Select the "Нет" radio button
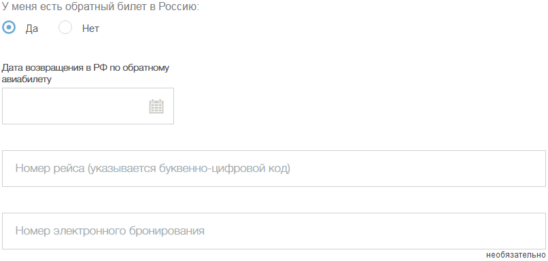Screen dimensions: 548x261 tap(65, 28)
